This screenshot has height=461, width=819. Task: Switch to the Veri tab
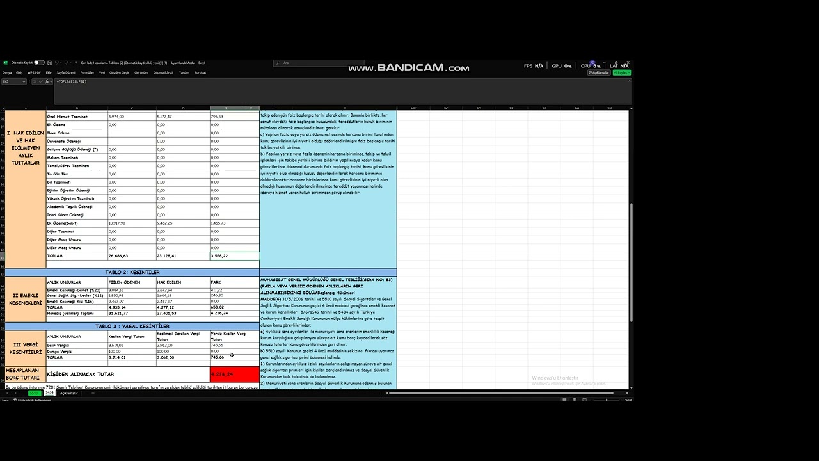102,72
